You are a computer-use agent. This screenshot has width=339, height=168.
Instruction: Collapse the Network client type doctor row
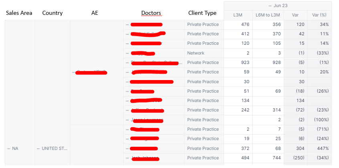coord(127,53)
